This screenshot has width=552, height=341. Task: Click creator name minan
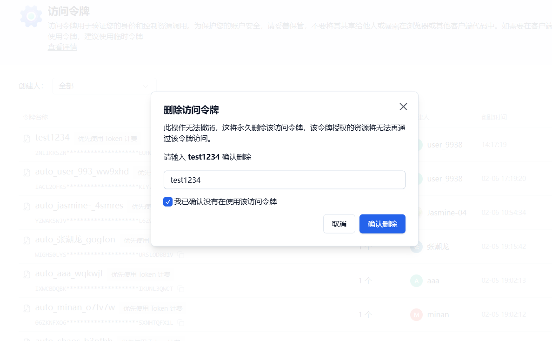(438, 314)
